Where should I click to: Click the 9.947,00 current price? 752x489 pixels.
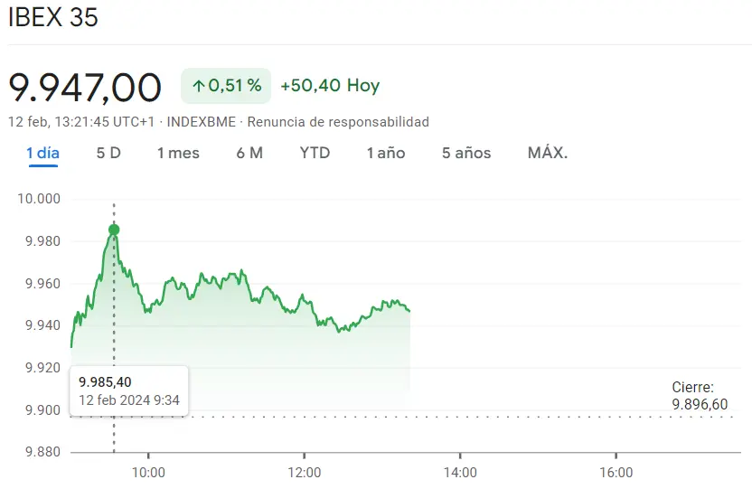click(85, 87)
